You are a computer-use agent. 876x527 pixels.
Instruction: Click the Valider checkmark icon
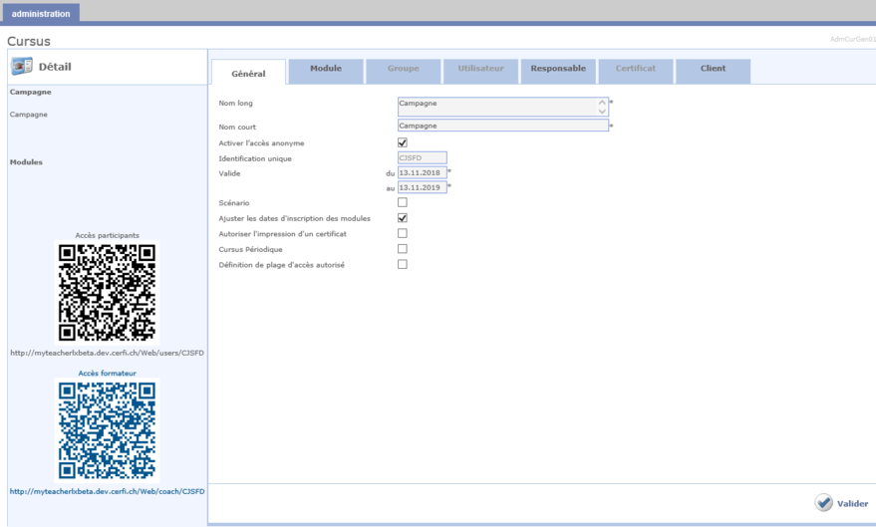click(823, 503)
